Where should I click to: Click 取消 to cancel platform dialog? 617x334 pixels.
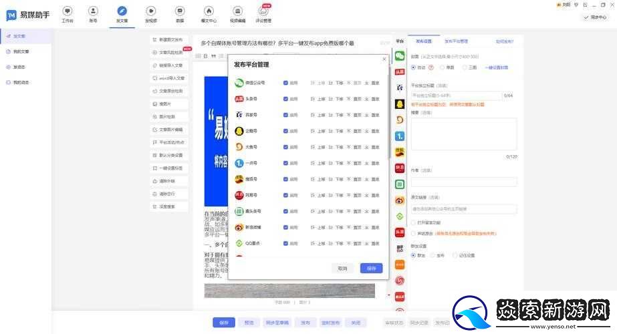point(342,269)
